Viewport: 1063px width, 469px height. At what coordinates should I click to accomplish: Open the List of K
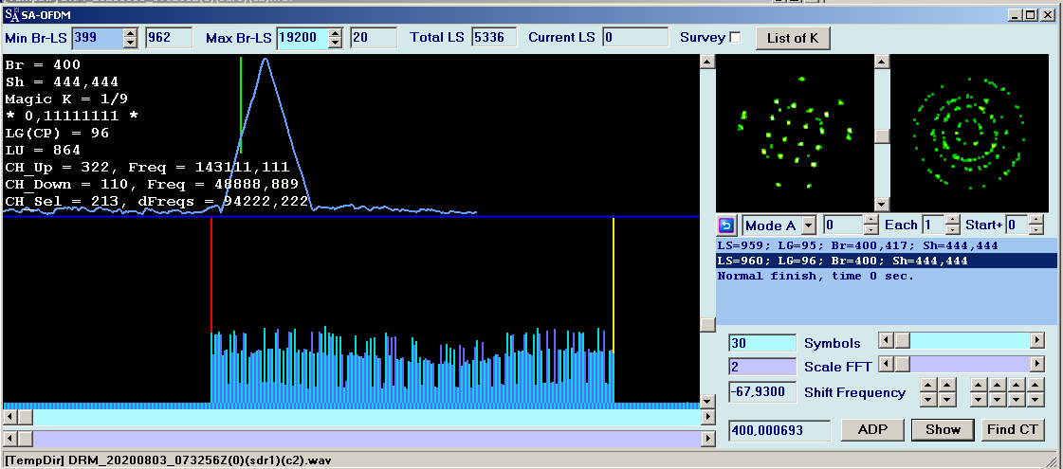click(793, 39)
